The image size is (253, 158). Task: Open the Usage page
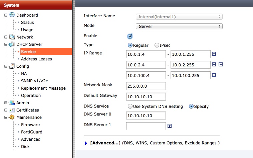[27, 30]
